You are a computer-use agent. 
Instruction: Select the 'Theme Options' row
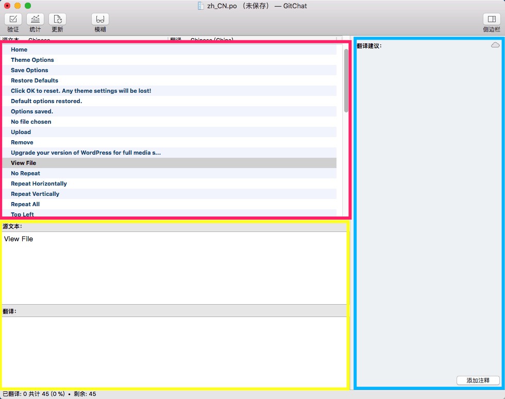point(170,60)
